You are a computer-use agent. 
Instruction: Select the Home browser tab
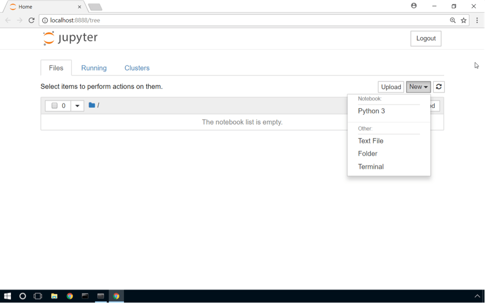pos(45,7)
